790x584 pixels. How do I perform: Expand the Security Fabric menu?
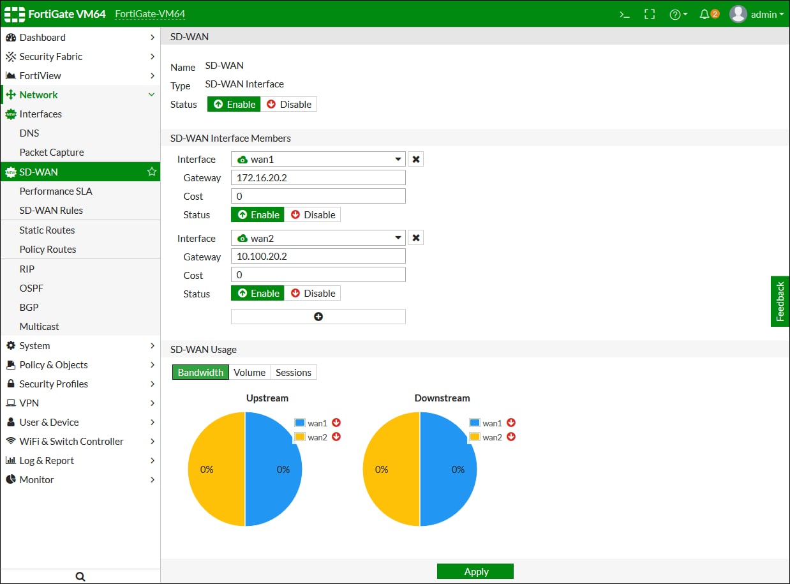(152, 57)
